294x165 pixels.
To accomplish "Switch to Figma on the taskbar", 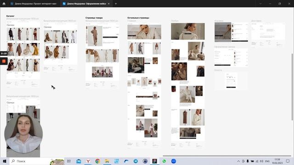I will click(155, 161).
